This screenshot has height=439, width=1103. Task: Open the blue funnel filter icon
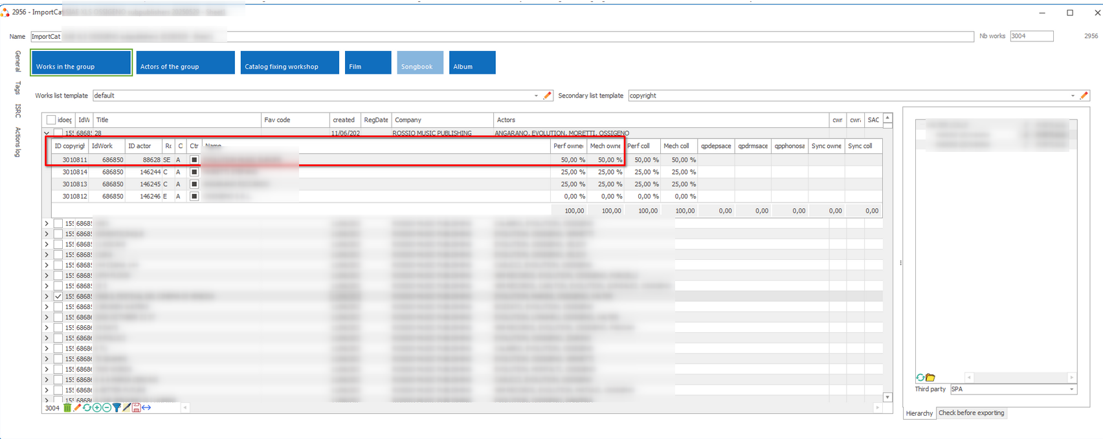coord(117,408)
